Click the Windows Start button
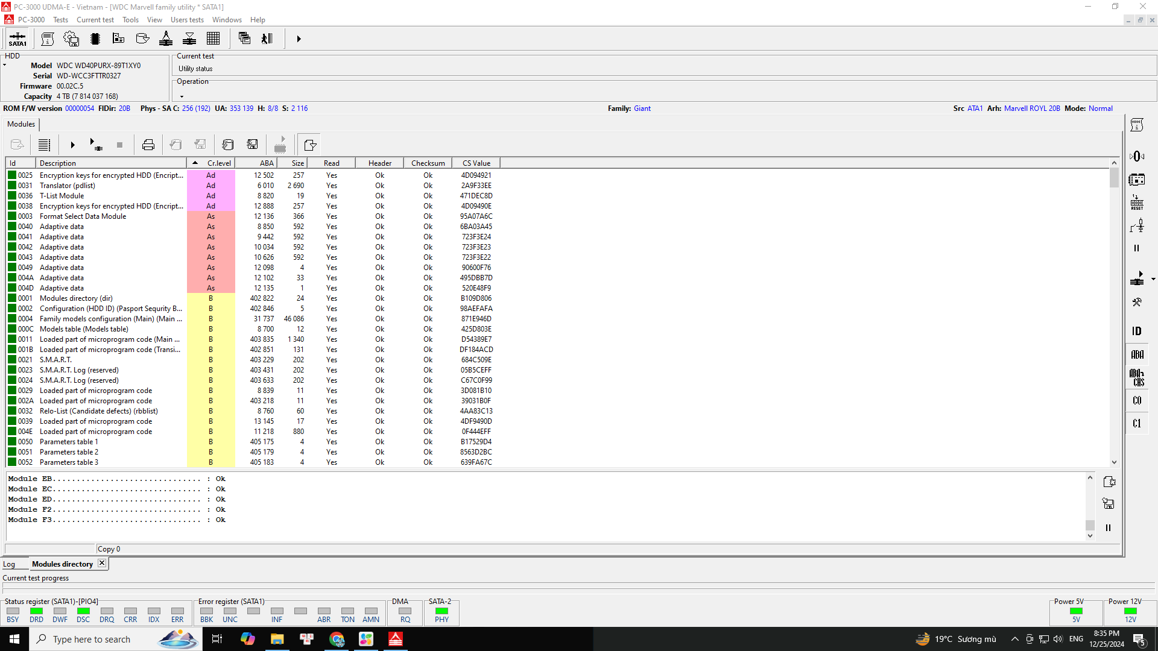Viewport: 1158px width, 651px height. (x=14, y=639)
